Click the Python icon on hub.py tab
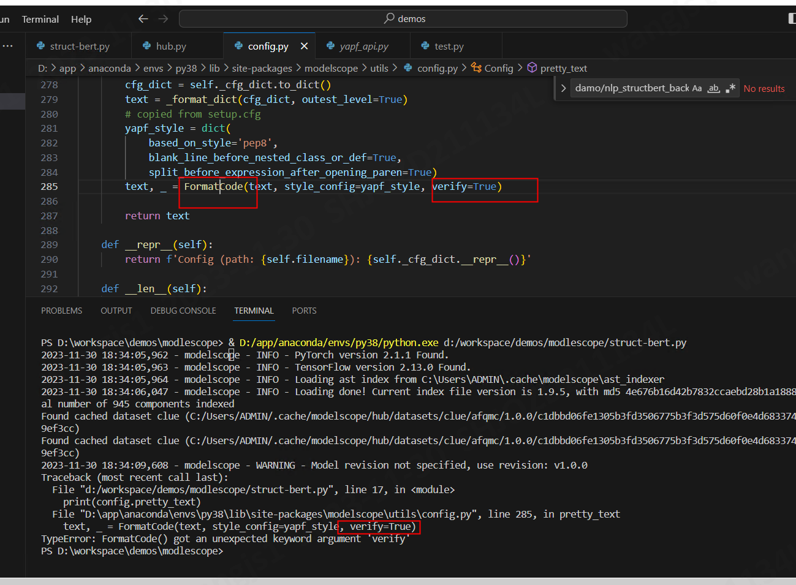796x585 pixels. 146,46
